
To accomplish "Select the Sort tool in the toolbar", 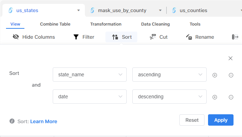I will click(121, 37).
